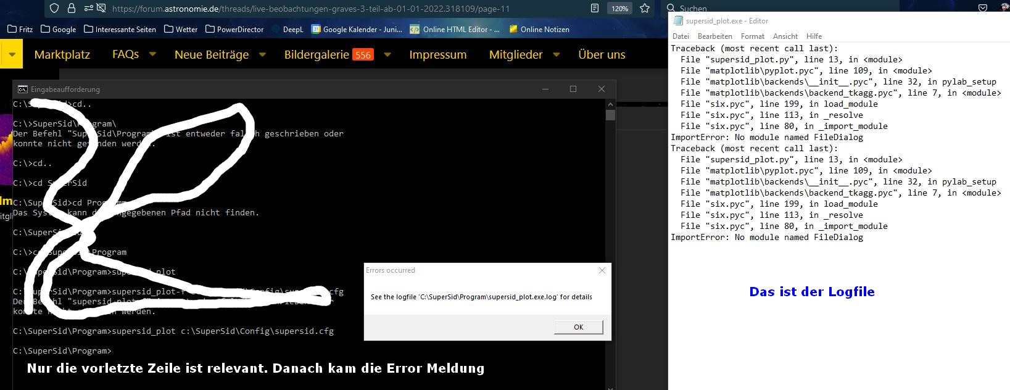Viewport: 1010px width, 390px height.
Task: Click the Eingabeaufforderung window title icon
Action: pos(22,89)
